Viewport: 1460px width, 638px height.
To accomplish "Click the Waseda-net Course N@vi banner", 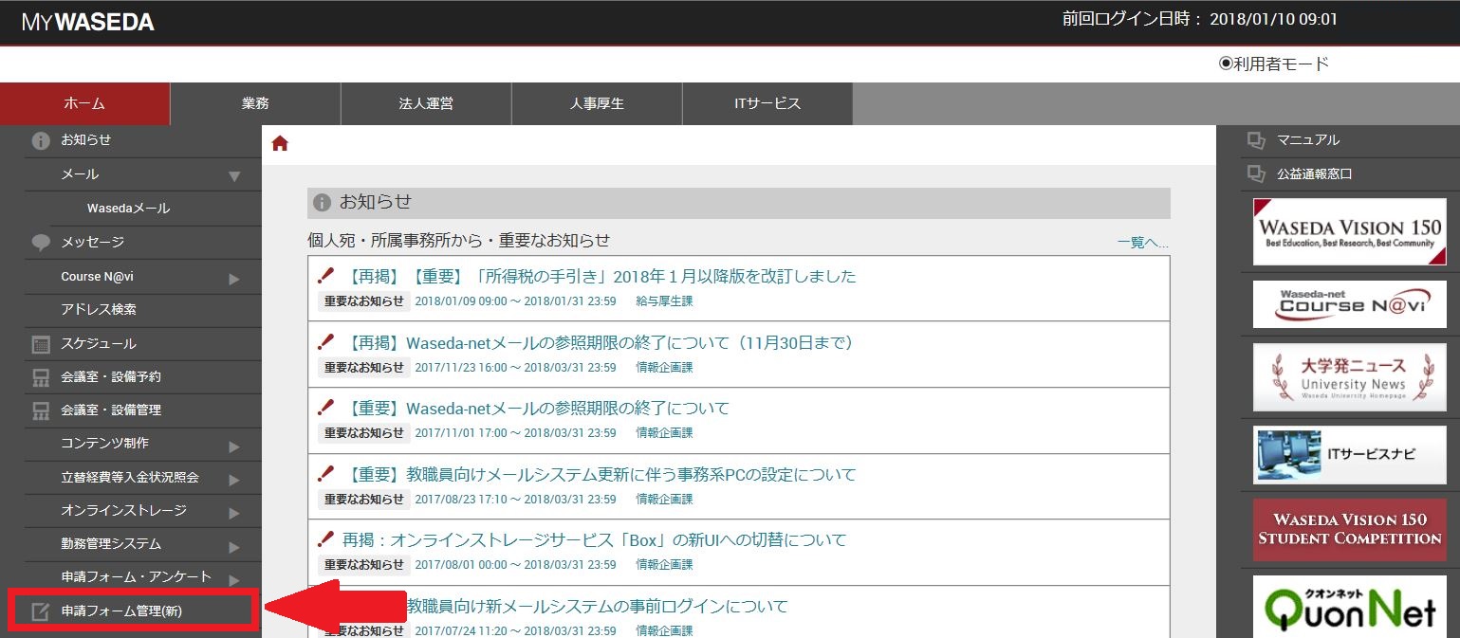I will [x=1349, y=304].
